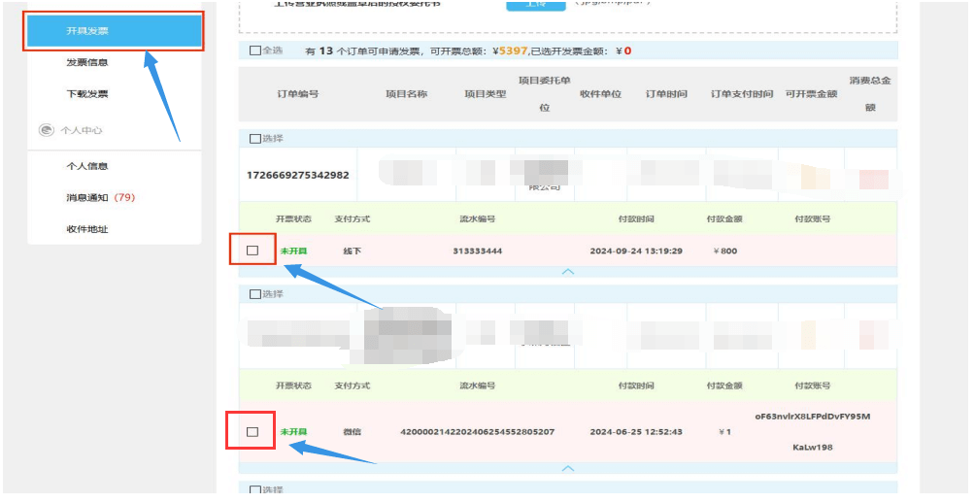Select the ¥800 线下 payment checkbox
This screenshot has width=975, height=503.
click(252, 251)
